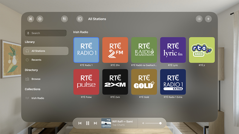Mute with the speaker icon

(143, 123)
